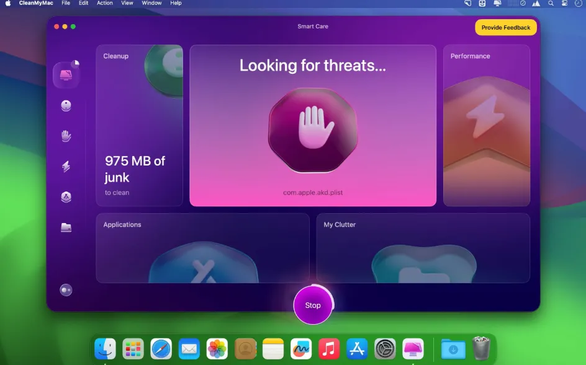Launch Safari from the Dock
The height and width of the screenshot is (365, 586).
click(x=161, y=349)
